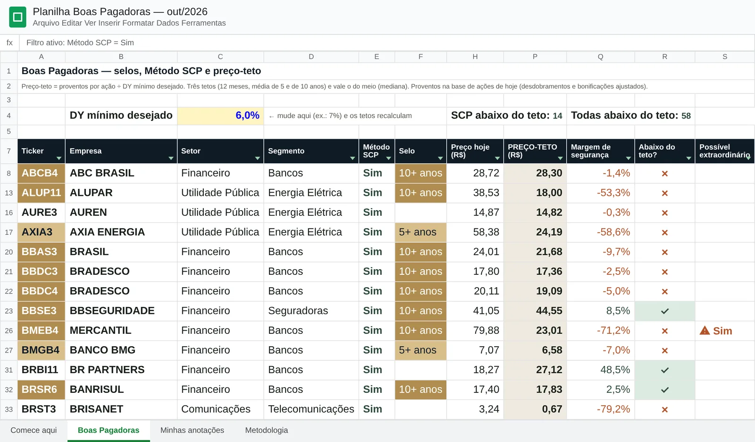Click preço-teto value 44,55
The image size is (755, 442).
point(549,311)
